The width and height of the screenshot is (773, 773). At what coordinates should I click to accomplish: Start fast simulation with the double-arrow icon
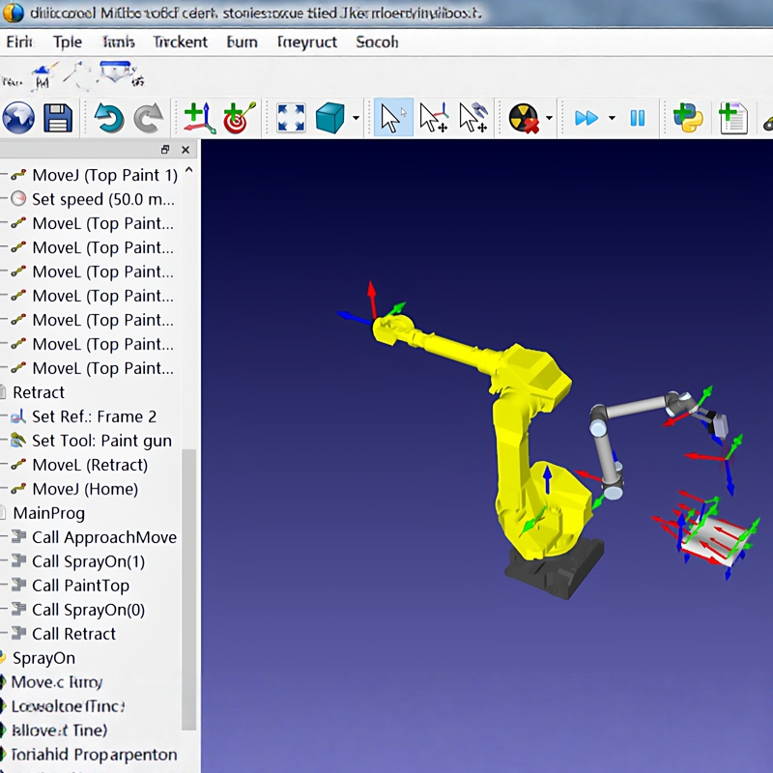pos(587,118)
